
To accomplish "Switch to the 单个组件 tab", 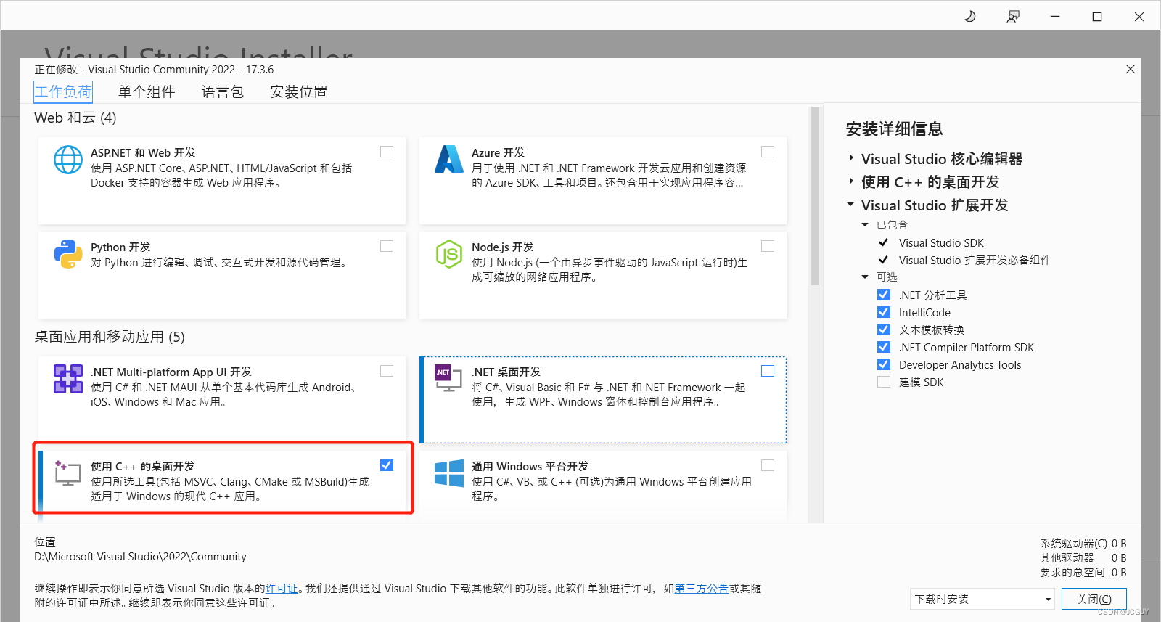I will [147, 91].
